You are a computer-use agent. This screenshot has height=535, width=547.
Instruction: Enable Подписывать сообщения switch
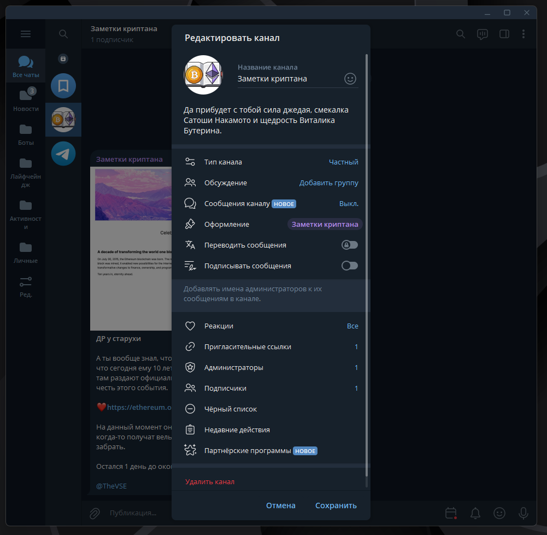point(350,266)
